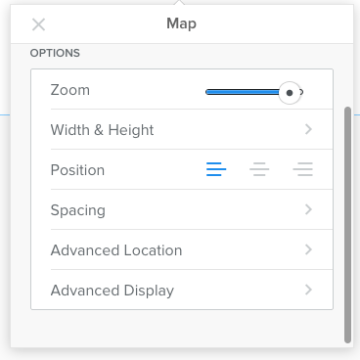This screenshot has width=360, height=360.
Task: Click the blue Zoom slider track
Action: (x=243, y=92)
